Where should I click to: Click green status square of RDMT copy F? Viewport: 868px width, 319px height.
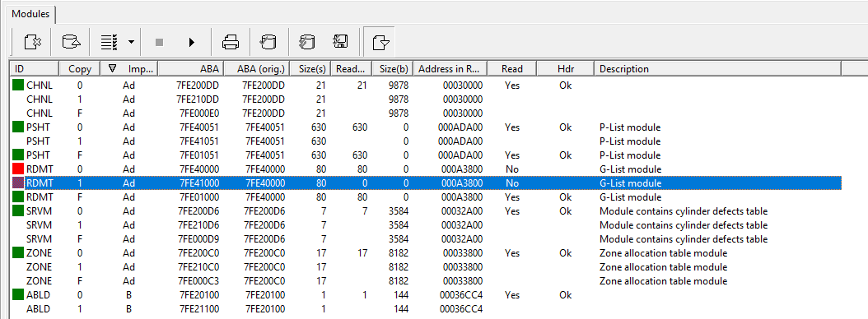coord(18,196)
